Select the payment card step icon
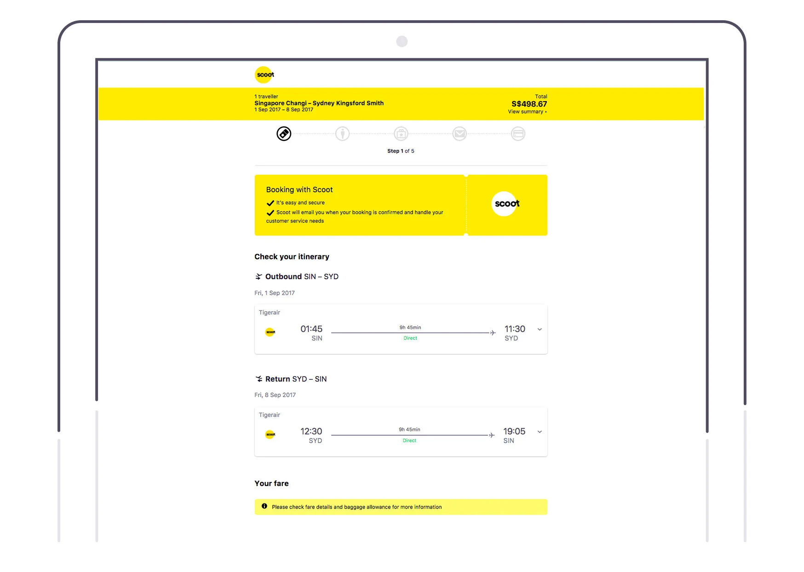 [518, 134]
